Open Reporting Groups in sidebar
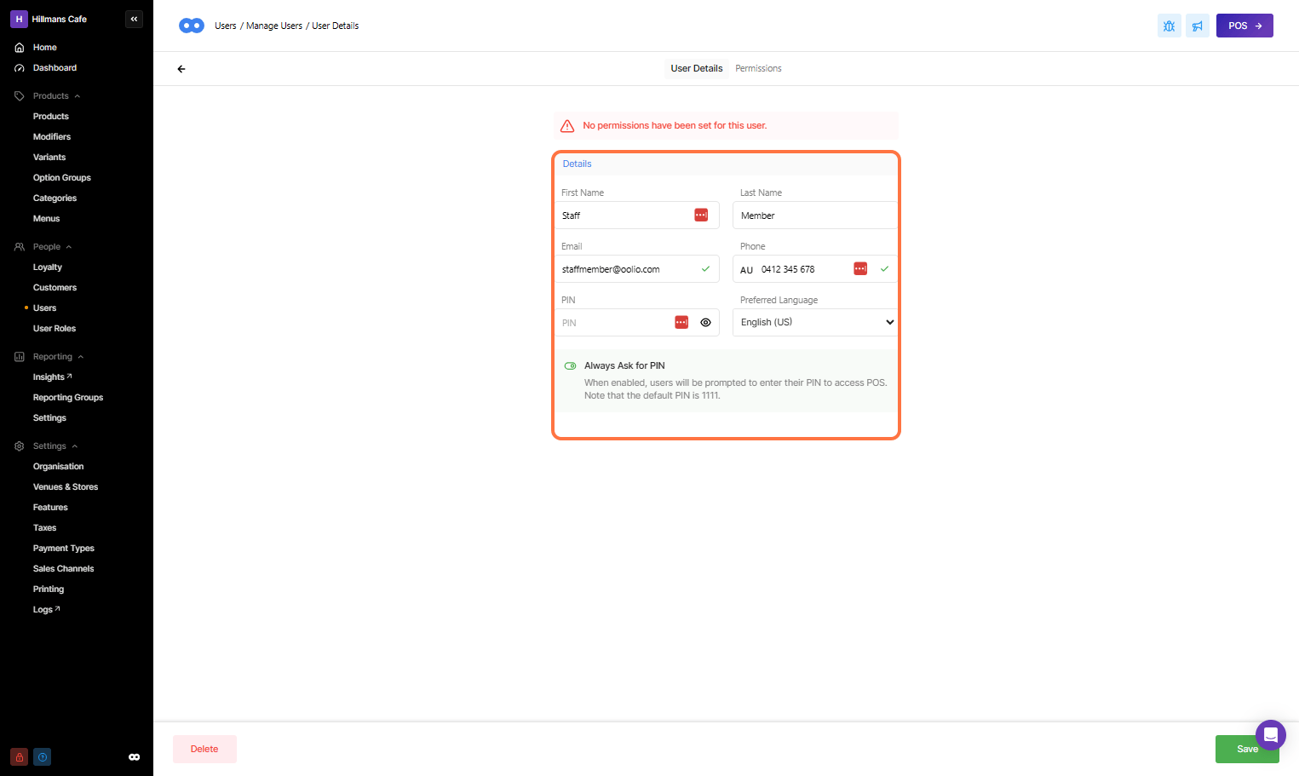The image size is (1299, 776). [68, 398]
